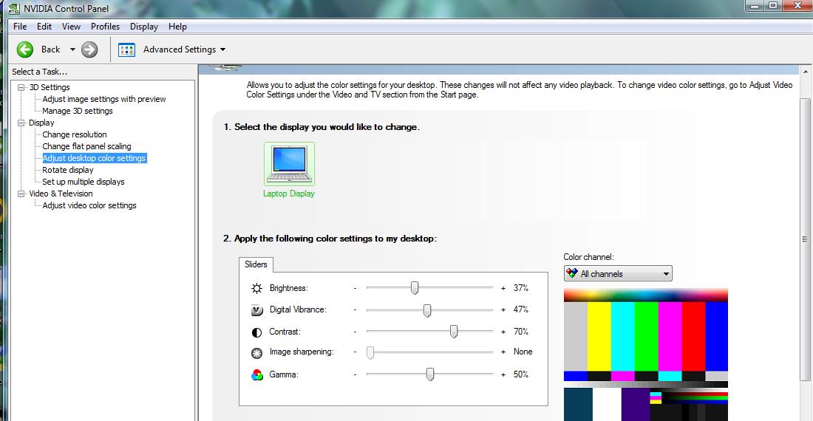Click the scrollbar up arrow

click(x=805, y=72)
